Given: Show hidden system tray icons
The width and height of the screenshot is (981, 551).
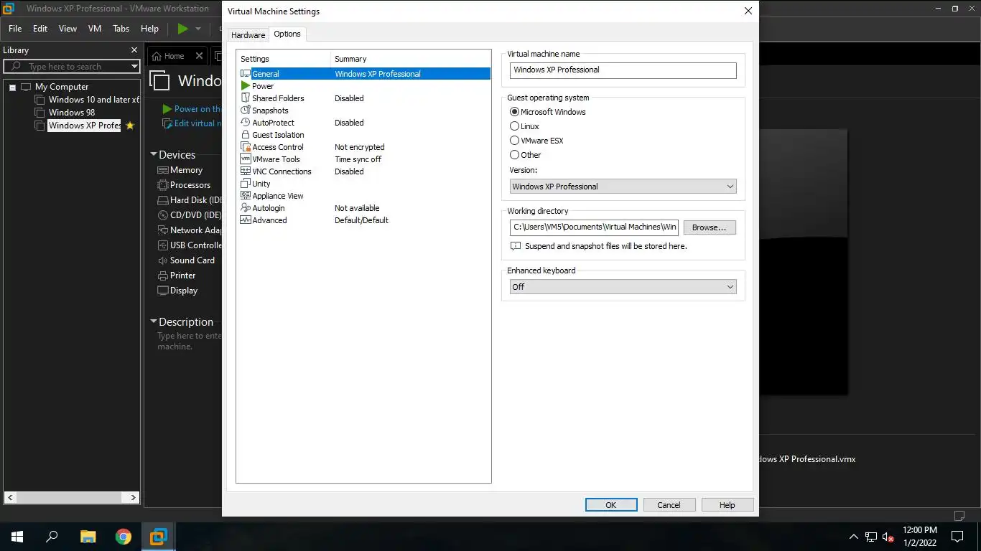Looking at the screenshot, I should 853,537.
